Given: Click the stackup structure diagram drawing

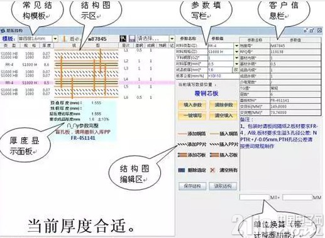Looking at the screenshot, I should [x=86, y=73].
